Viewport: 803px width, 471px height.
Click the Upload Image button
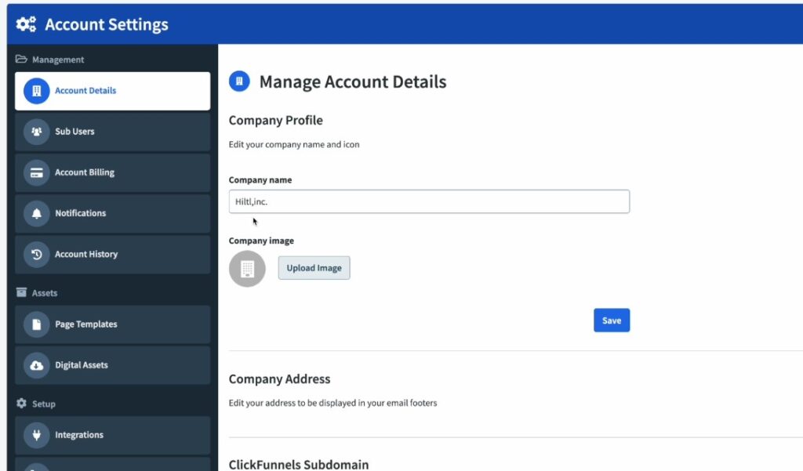point(314,268)
